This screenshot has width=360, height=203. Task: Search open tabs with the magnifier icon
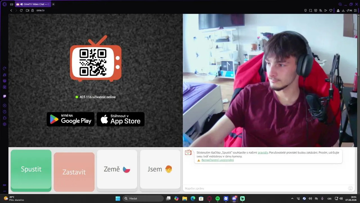pyautogui.click(x=340, y=4)
